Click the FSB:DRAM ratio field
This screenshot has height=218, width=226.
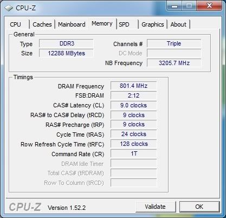pyautogui.click(x=133, y=95)
